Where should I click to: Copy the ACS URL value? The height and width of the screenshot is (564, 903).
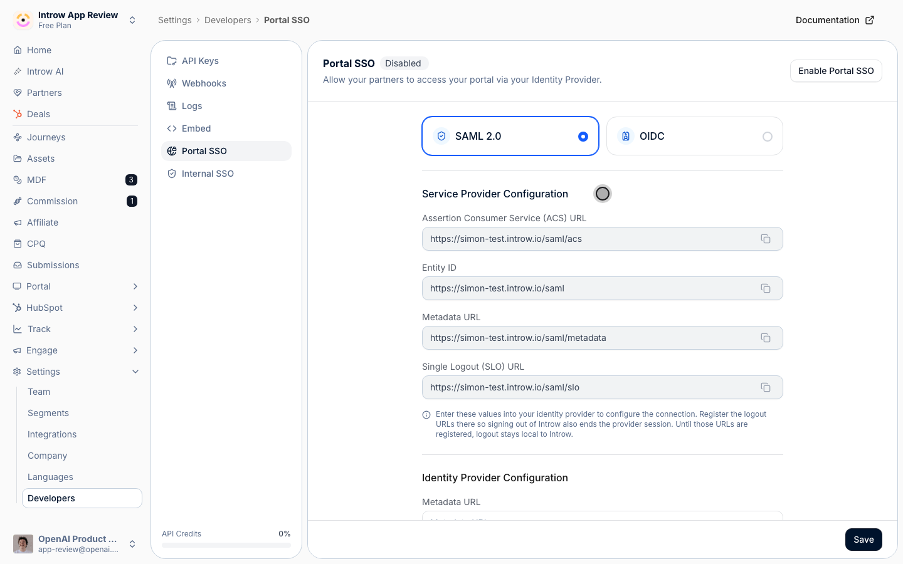tap(766, 239)
